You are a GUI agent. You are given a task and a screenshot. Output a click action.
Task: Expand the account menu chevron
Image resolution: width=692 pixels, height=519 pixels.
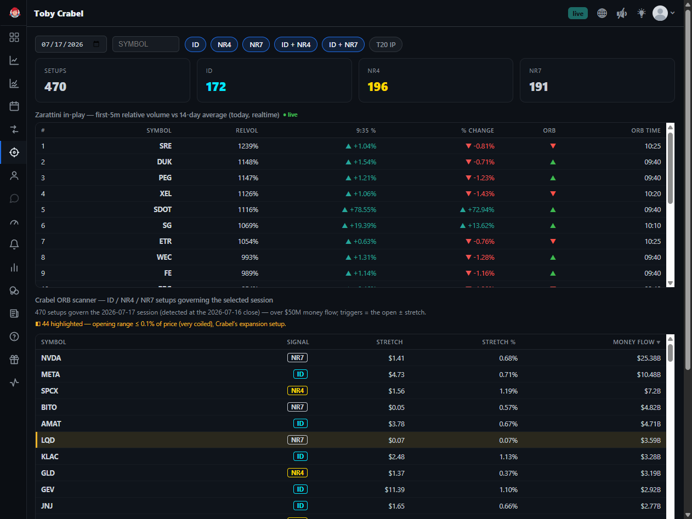673,13
